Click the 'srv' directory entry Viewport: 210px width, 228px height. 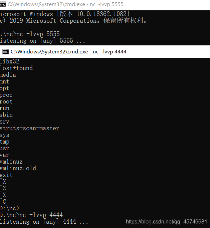[5, 122]
